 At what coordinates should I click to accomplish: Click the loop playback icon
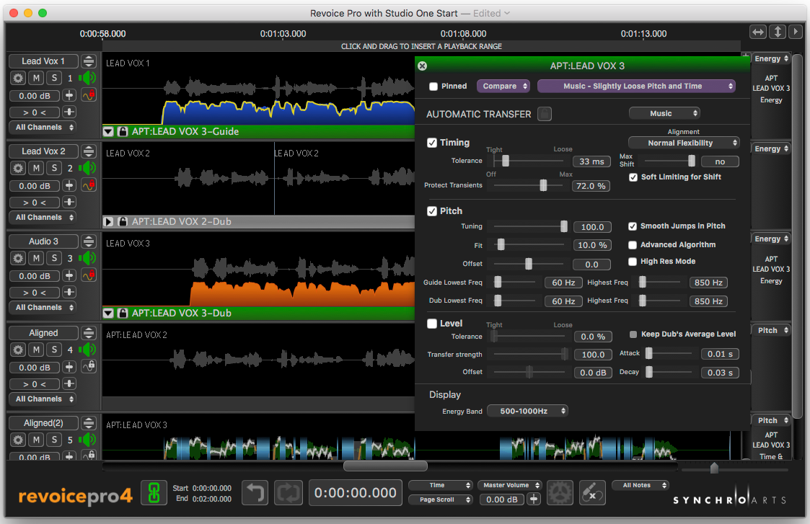289,493
